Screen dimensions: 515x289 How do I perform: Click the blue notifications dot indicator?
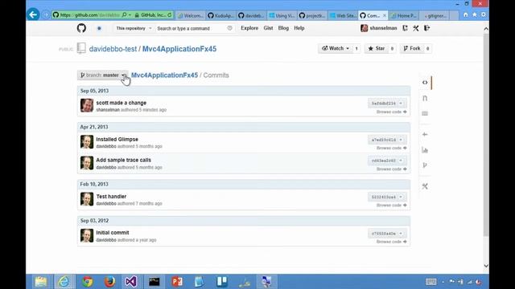(x=99, y=29)
